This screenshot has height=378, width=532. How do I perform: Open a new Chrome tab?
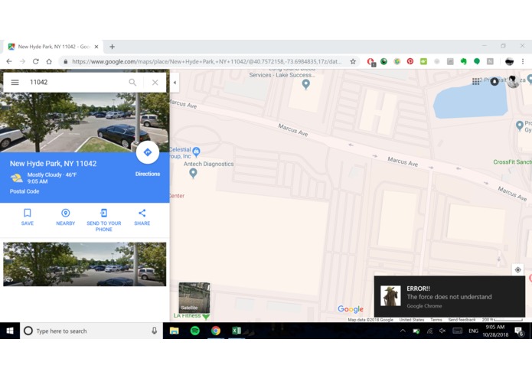[x=112, y=47]
